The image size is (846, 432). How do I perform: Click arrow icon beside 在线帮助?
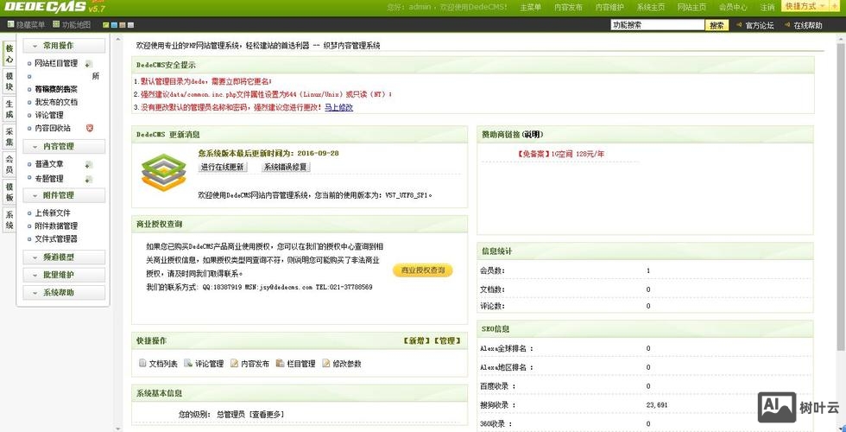(787, 25)
